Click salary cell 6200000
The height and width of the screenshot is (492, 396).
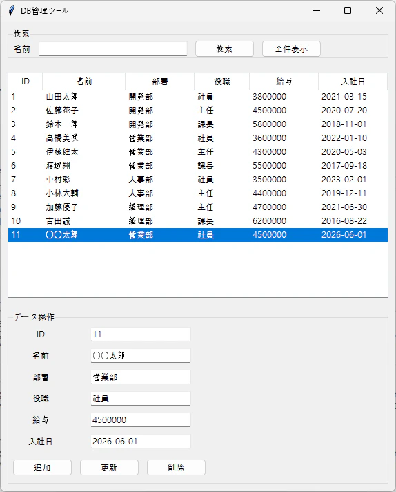click(x=270, y=221)
